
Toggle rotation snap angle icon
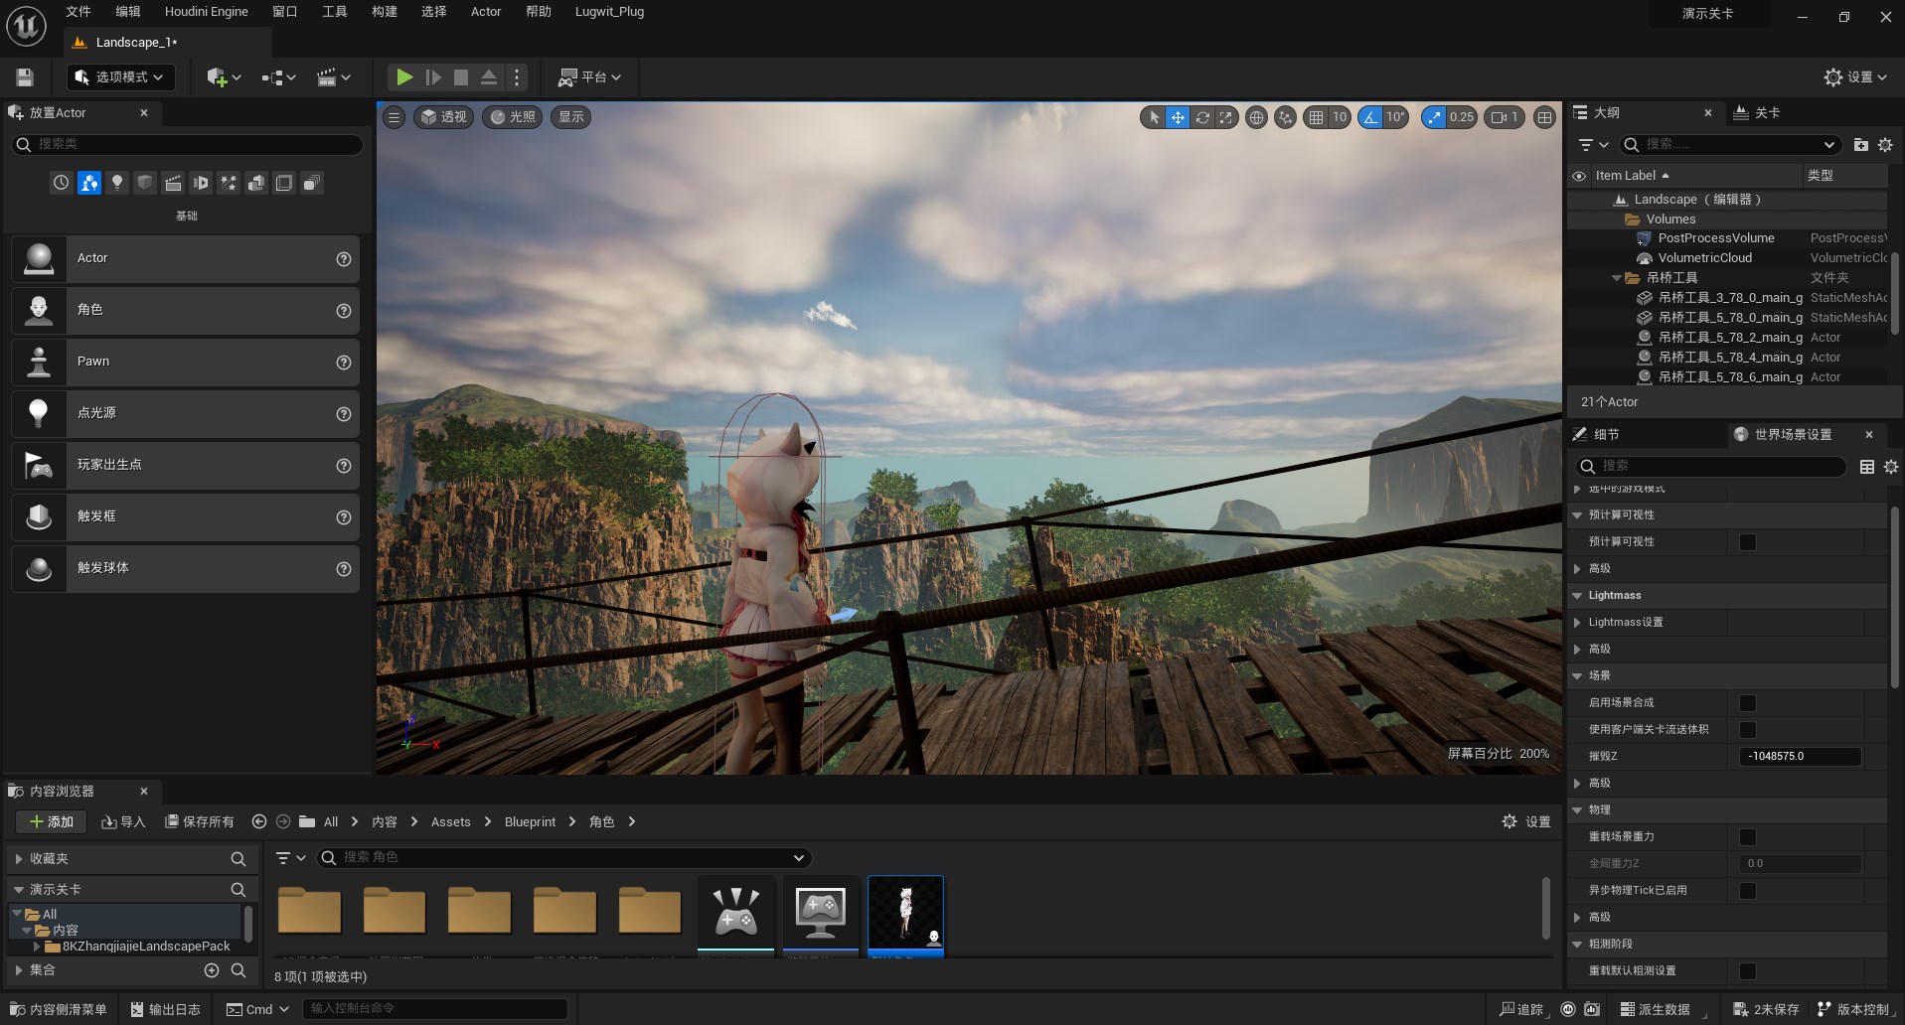pyautogui.click(x=1370, y=117)
